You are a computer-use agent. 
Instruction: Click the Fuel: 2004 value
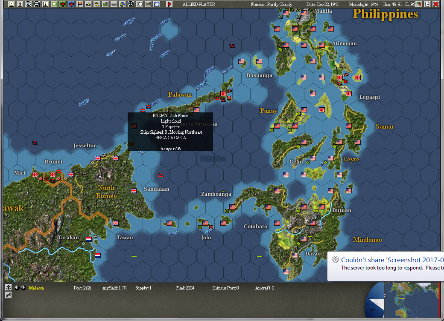[x=185, y=288]
